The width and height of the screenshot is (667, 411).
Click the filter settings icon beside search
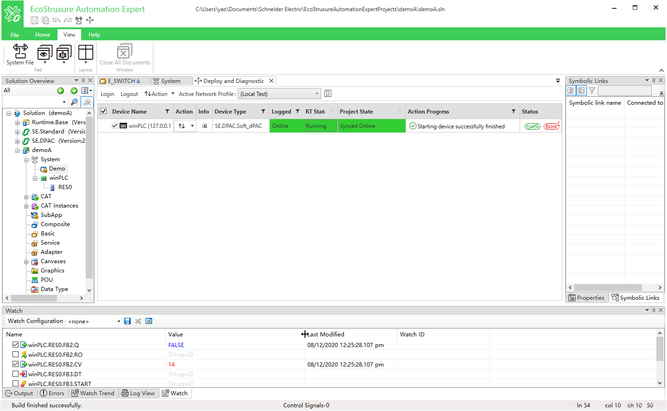click(87, 102)
